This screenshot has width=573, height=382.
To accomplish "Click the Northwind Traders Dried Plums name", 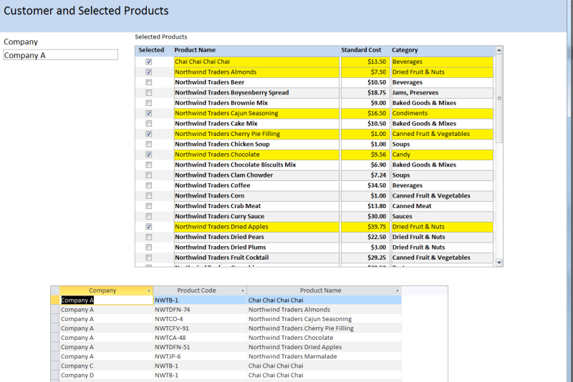I will point(256,247).
